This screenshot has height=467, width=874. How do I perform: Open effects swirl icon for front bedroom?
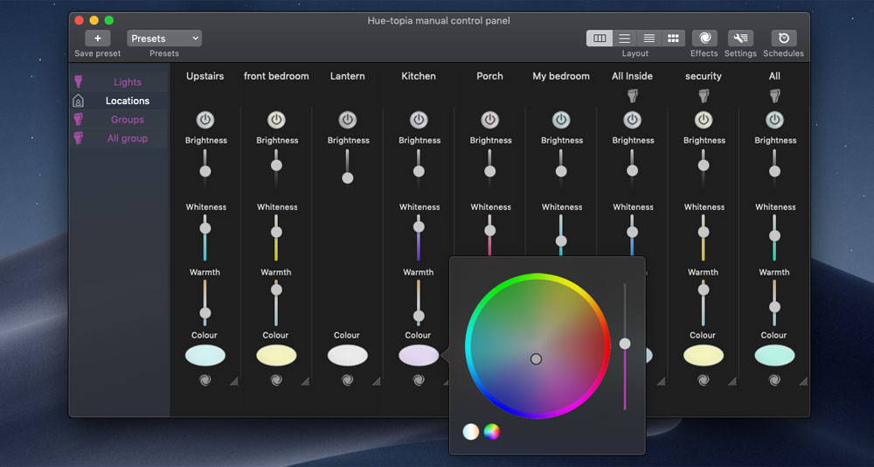[276, 380]
